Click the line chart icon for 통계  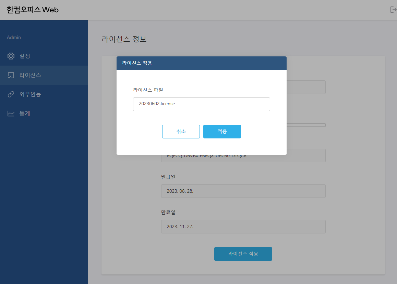pos(11,113)
